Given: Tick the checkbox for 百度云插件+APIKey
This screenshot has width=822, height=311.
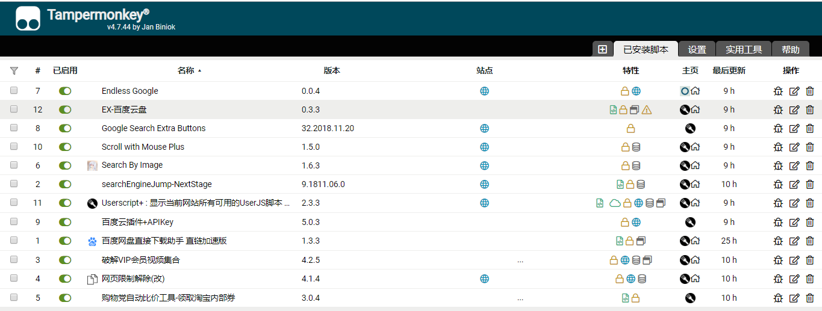Looking at the screenshot, I should click(x=14, y=221).
